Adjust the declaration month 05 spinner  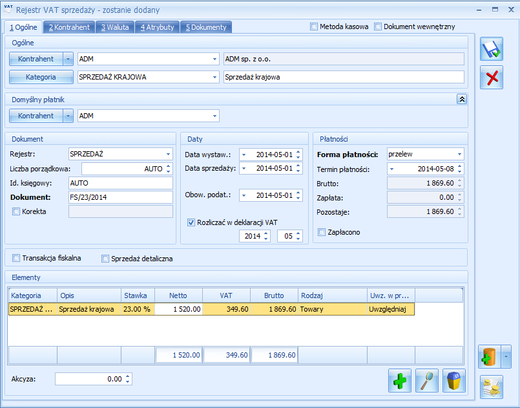298,236
